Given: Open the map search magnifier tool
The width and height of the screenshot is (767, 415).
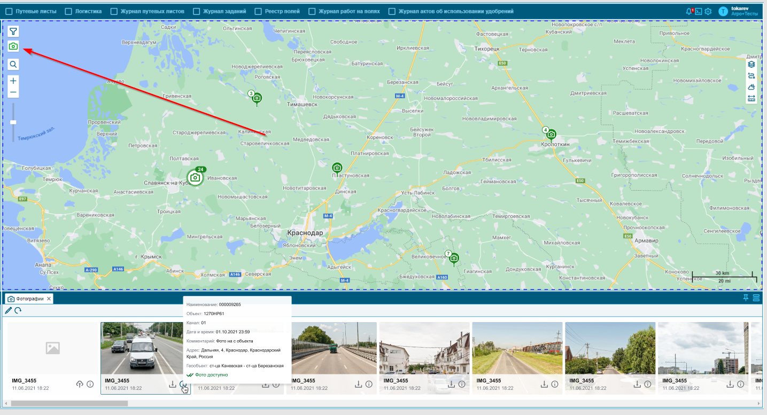Looking at the screenshot, I should tap(13, 64).
